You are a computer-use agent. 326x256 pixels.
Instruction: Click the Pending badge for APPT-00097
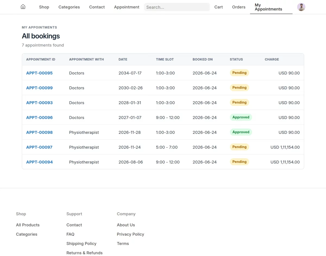point(239,147)
